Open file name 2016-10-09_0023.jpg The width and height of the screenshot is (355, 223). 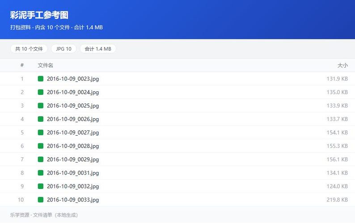tap(73, 79)
